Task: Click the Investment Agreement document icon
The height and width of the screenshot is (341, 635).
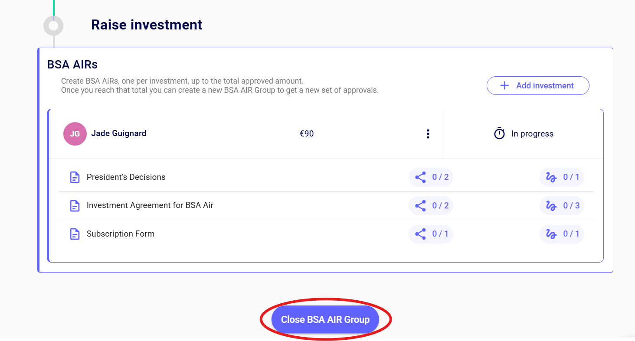Action: click(75, 206)
